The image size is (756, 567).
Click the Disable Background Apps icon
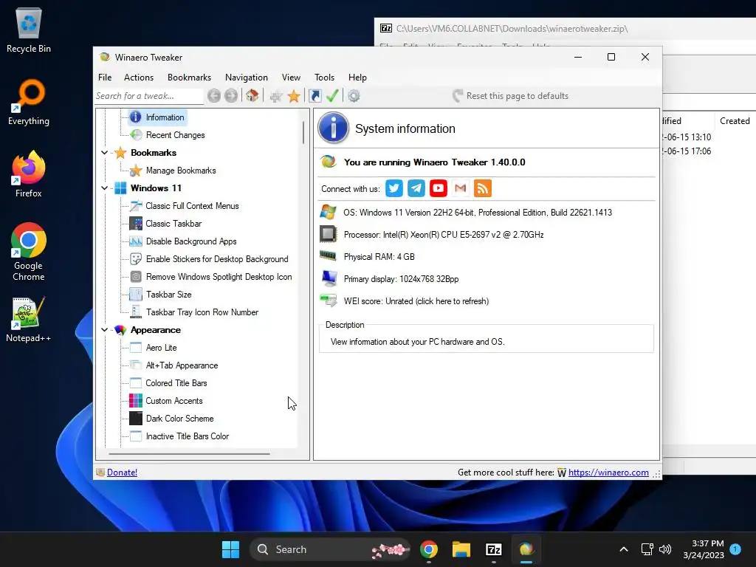click(x=136, y=241)
